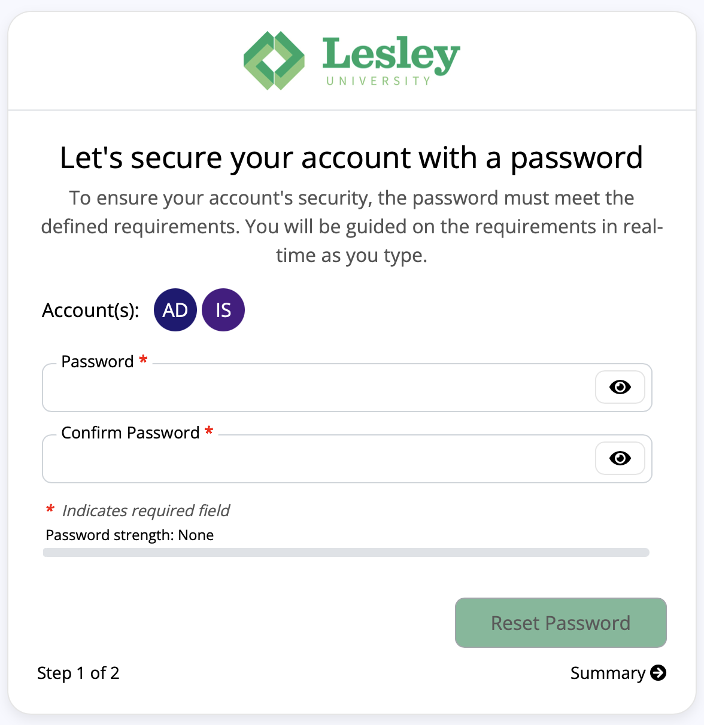Select the AD account avatar

pyautogui.click(x=175, y=310)
